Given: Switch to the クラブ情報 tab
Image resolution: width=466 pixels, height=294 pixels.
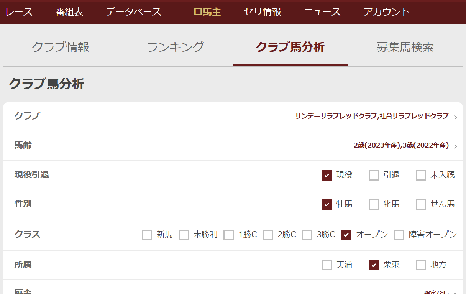Looking at the screenshot, I should coord(61,47).
